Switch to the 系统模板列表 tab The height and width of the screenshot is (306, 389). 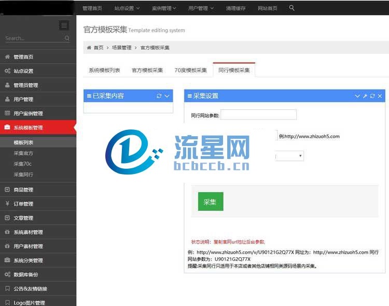click(x=104, y=70)
